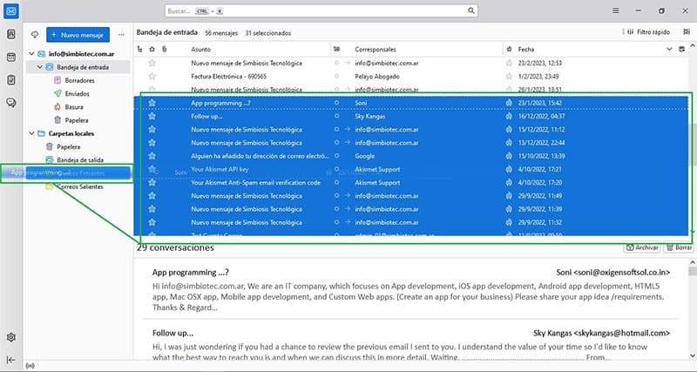Toggle star on the Factura Electrónica message
697x372 pixels.
(152, 76)
